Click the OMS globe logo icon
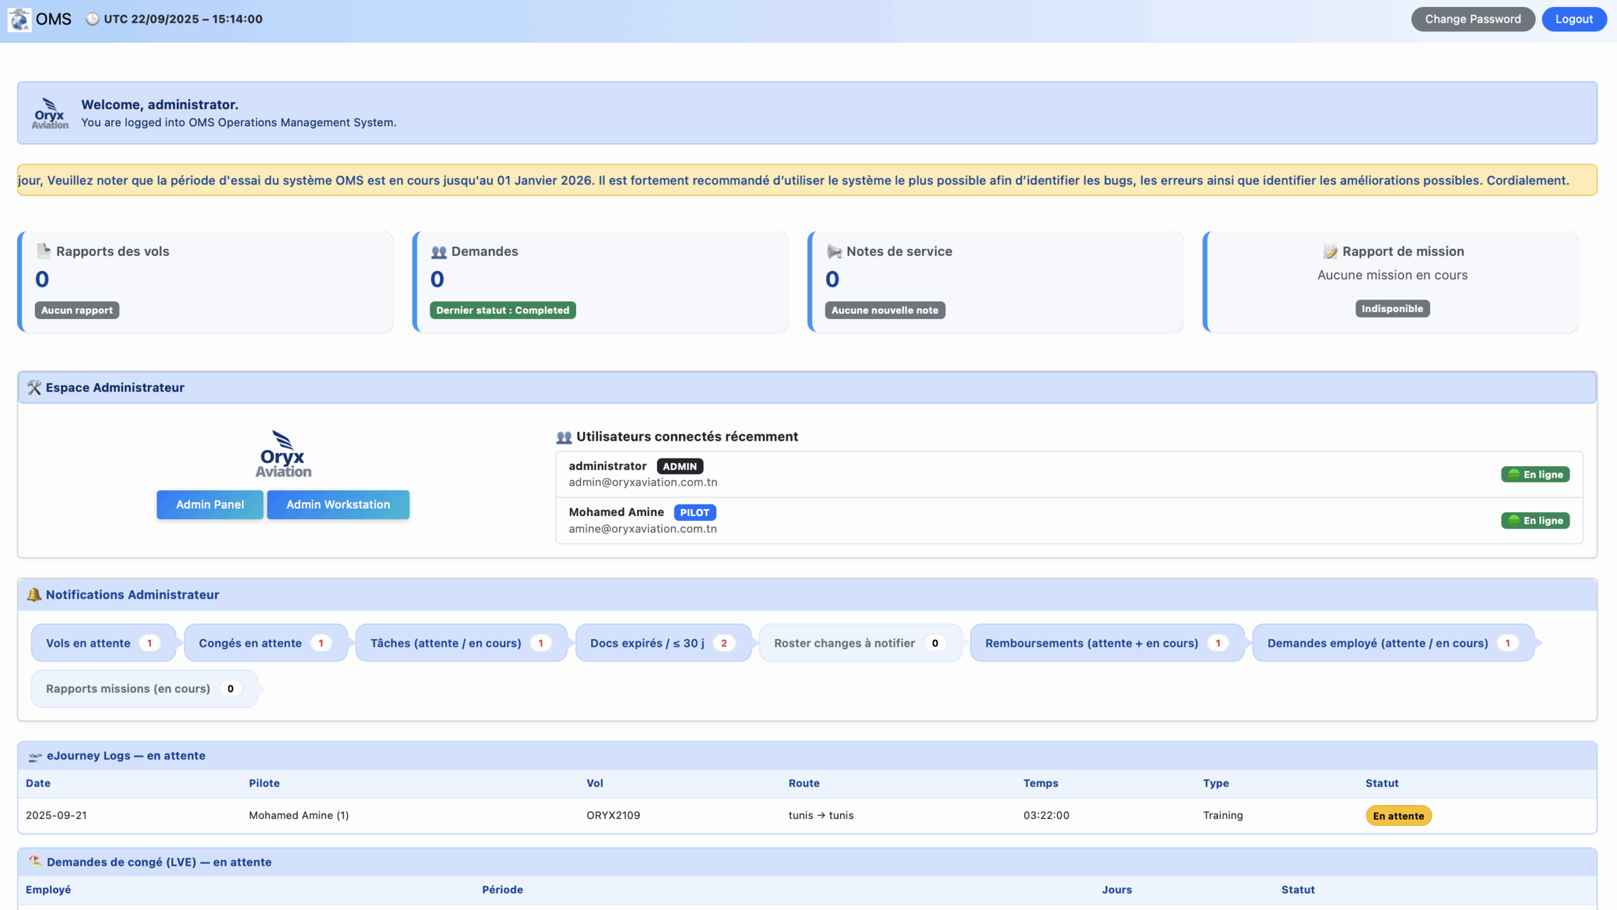 point(19,19)
